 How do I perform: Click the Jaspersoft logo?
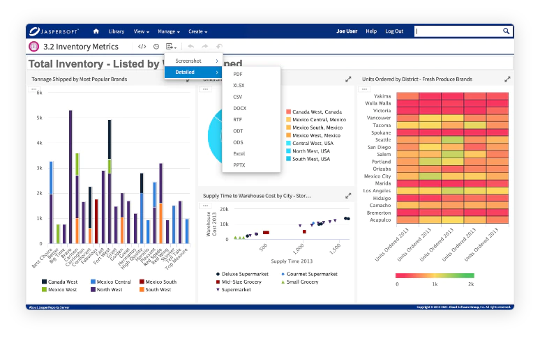click(x=54, y=31)
